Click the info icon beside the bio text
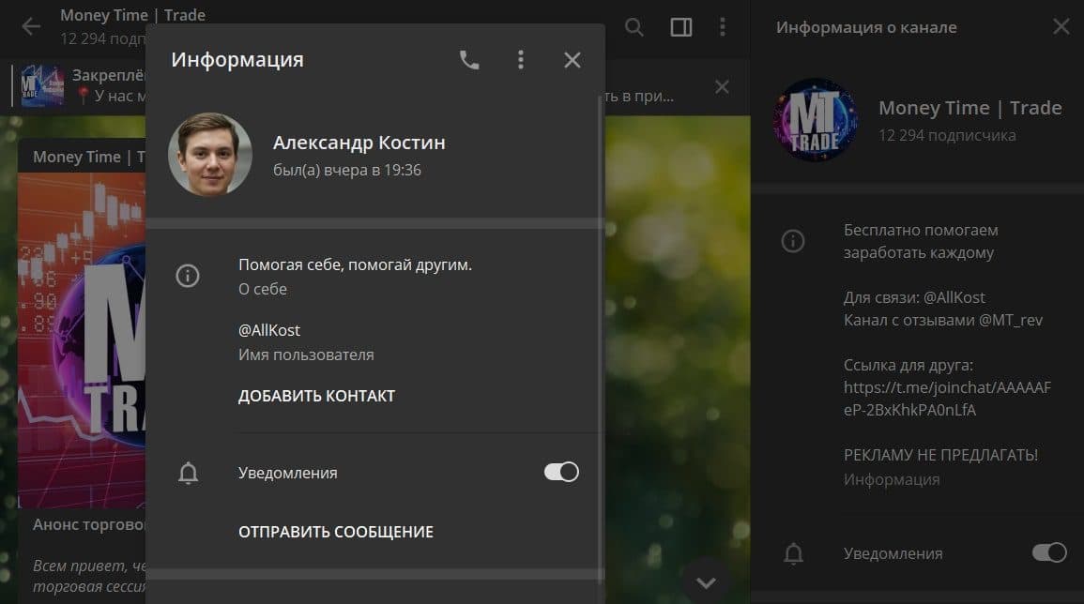The width and height of the screenshot is (1084, 604). (188, 276)
